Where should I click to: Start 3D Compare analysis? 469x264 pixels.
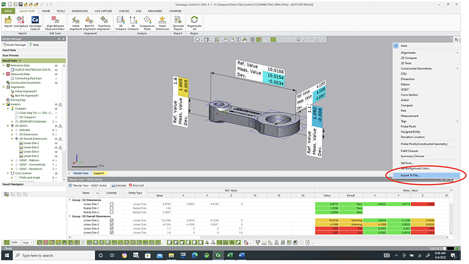pos(121,23)
